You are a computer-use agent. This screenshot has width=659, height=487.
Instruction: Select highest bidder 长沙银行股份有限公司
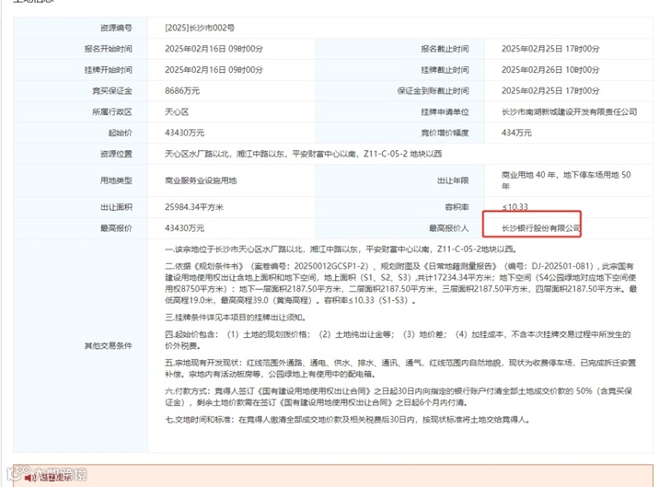pos(541,228)
